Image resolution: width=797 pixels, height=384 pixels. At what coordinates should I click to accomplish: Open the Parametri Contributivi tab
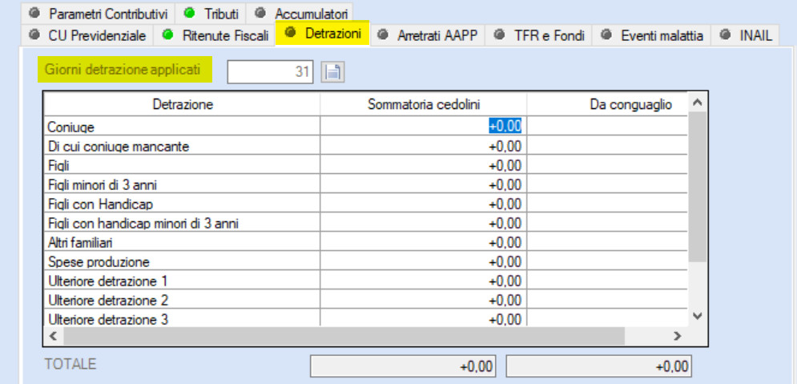point(99,13)
